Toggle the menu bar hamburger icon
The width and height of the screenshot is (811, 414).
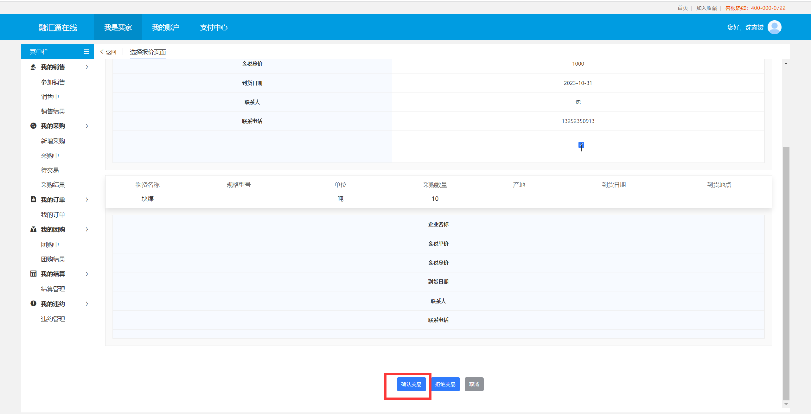86,52
